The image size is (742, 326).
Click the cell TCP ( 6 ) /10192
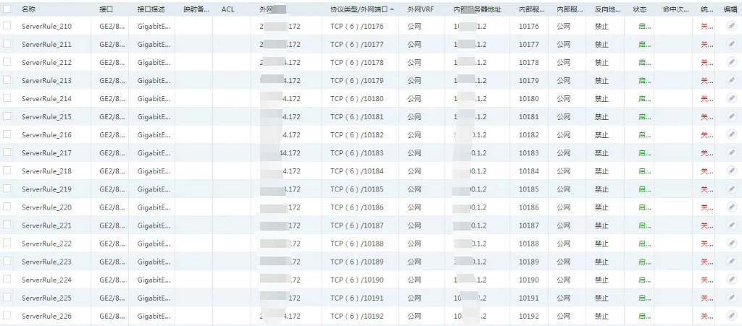coord(357,316)
